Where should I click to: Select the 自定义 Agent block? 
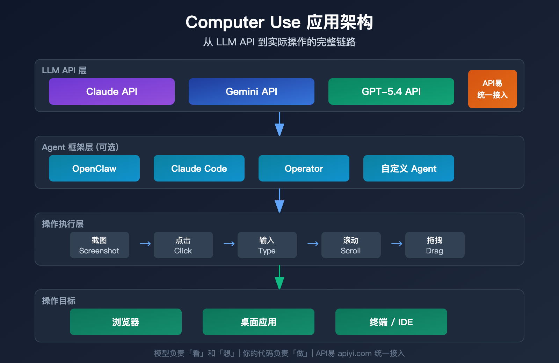click(x=408, y=168)
